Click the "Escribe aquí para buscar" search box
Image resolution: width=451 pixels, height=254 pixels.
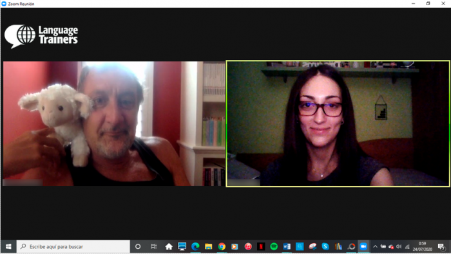73,246
